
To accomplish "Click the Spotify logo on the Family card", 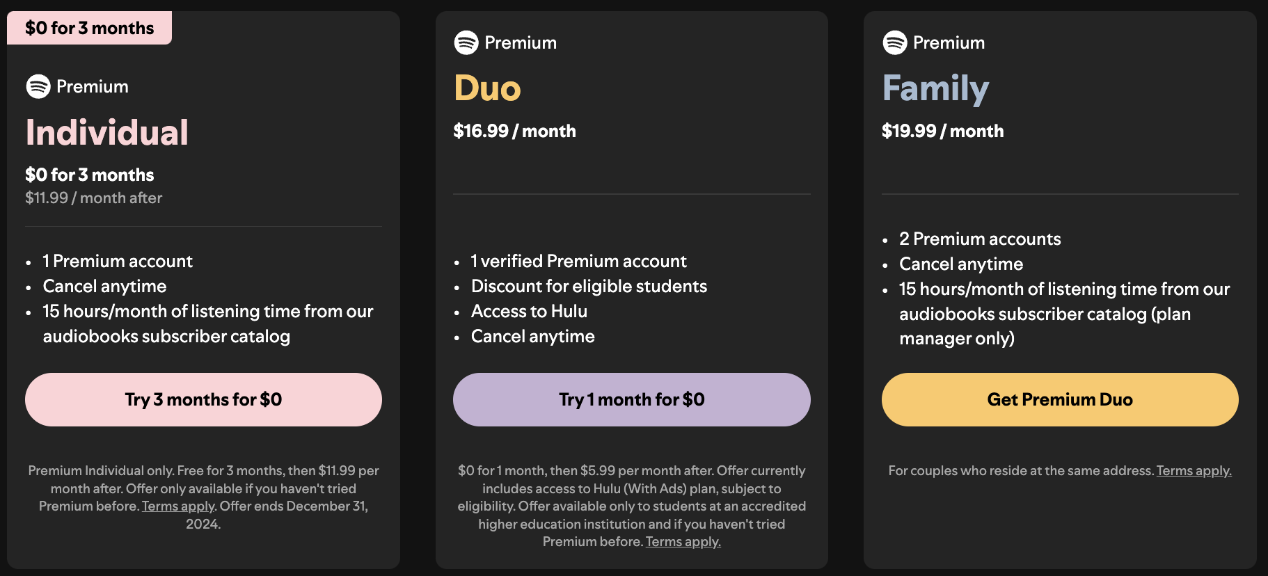I will coord(894,42).
